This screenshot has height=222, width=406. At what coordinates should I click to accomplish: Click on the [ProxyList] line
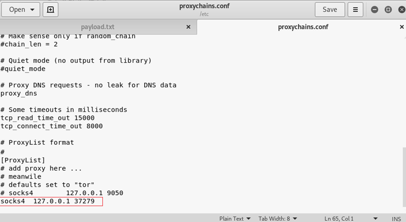[x=23, y=160]
